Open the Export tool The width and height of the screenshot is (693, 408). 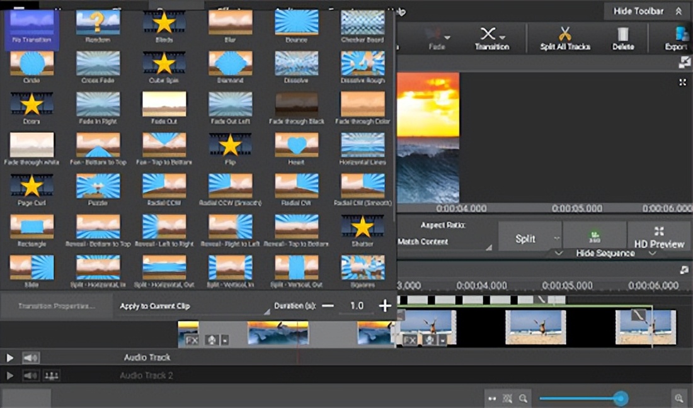679,34
